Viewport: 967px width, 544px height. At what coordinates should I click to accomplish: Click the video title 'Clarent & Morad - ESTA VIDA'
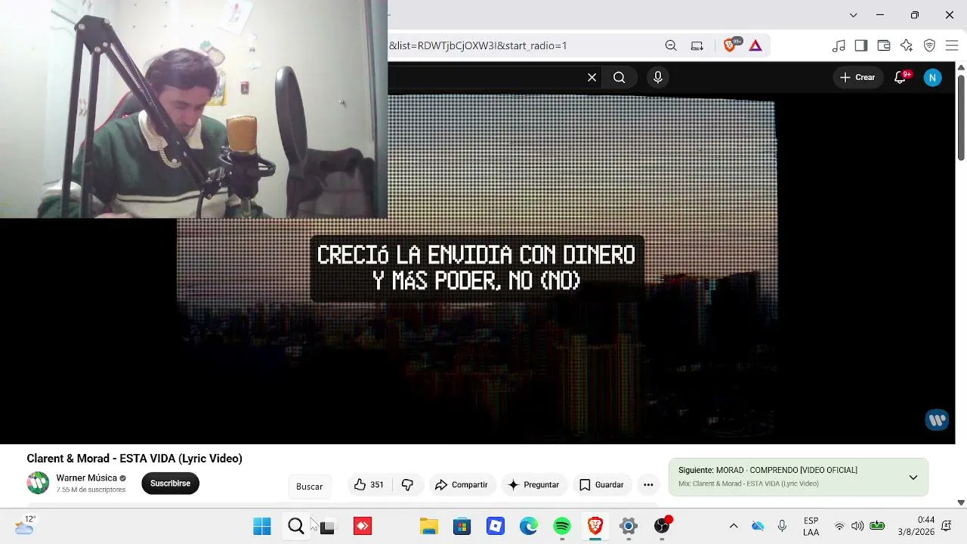[134, 459]
